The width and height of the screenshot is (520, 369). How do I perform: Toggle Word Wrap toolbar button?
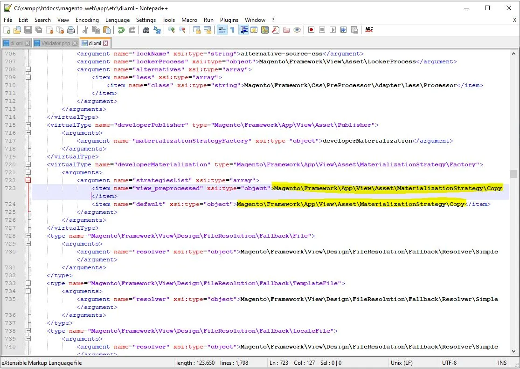point(222,30)
